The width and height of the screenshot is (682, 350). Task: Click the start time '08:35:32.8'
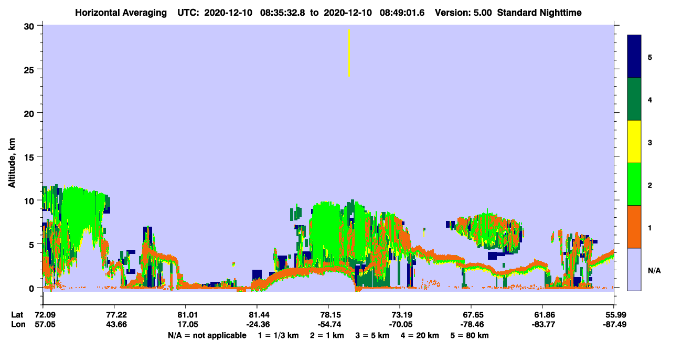(282, 13)
